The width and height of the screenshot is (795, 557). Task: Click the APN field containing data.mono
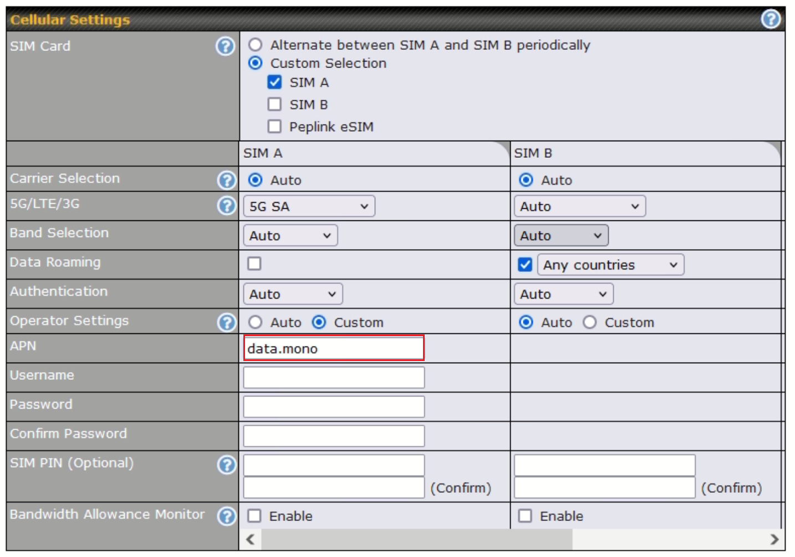[334, 349]
